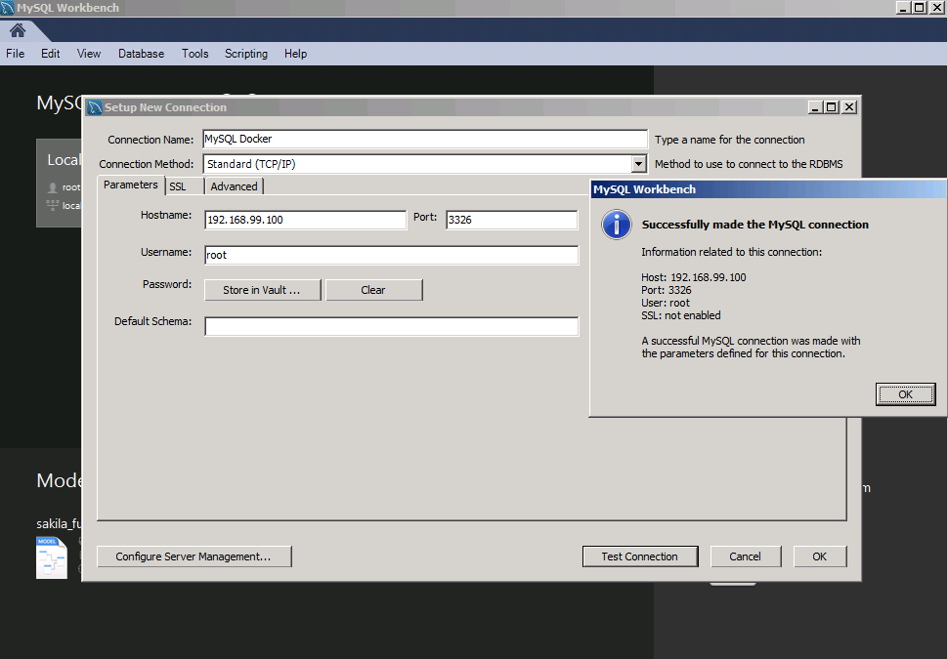Viewport: 948px width, 659px height.
Task: Click 'Successfully made the MySQL connection' heading
Action: 755,225
